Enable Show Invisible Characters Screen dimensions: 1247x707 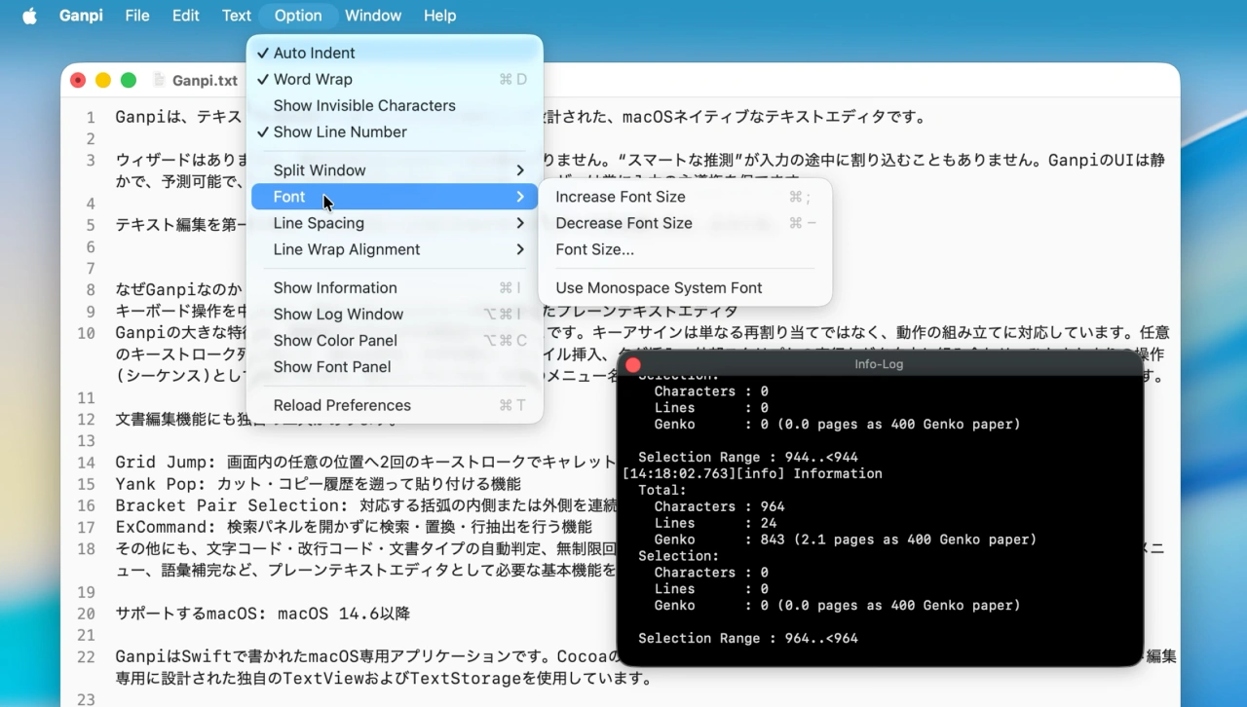pos(395,106)
